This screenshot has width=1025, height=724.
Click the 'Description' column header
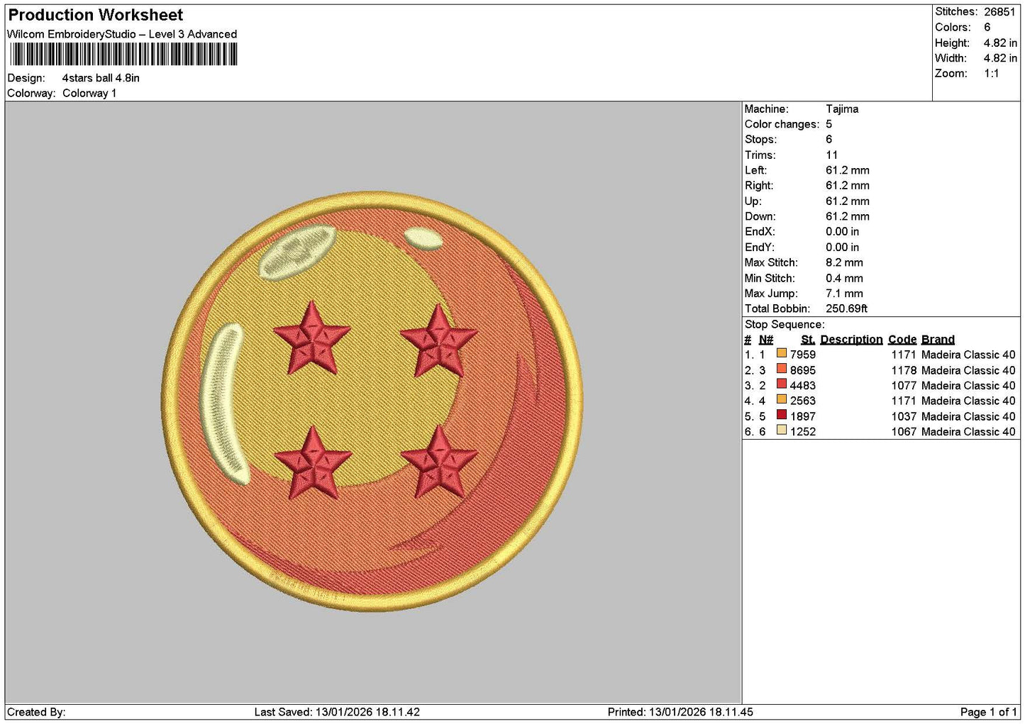click(851, 340)
